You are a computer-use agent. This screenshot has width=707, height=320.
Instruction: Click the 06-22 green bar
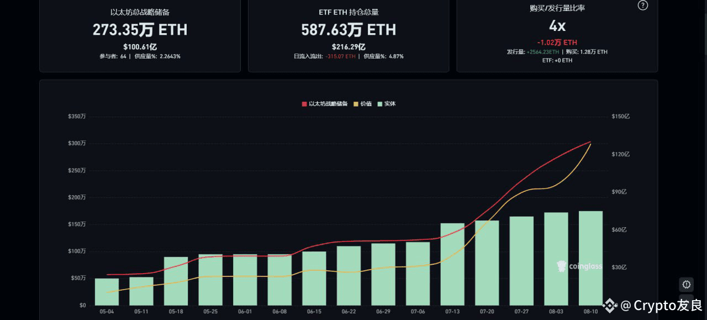point(349,275)
